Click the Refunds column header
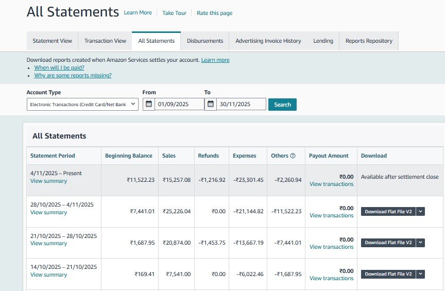This screenshot has width=445, height=291. coord(209,156)
